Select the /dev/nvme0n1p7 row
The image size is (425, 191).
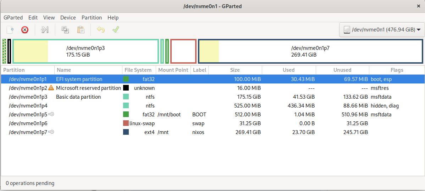[x=213, y=132]
